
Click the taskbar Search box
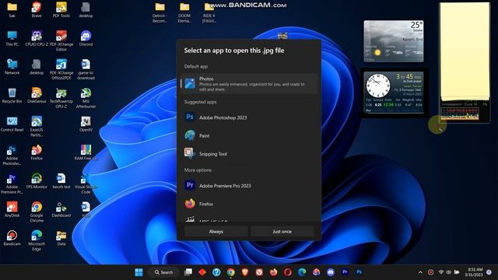pos(164,272)
